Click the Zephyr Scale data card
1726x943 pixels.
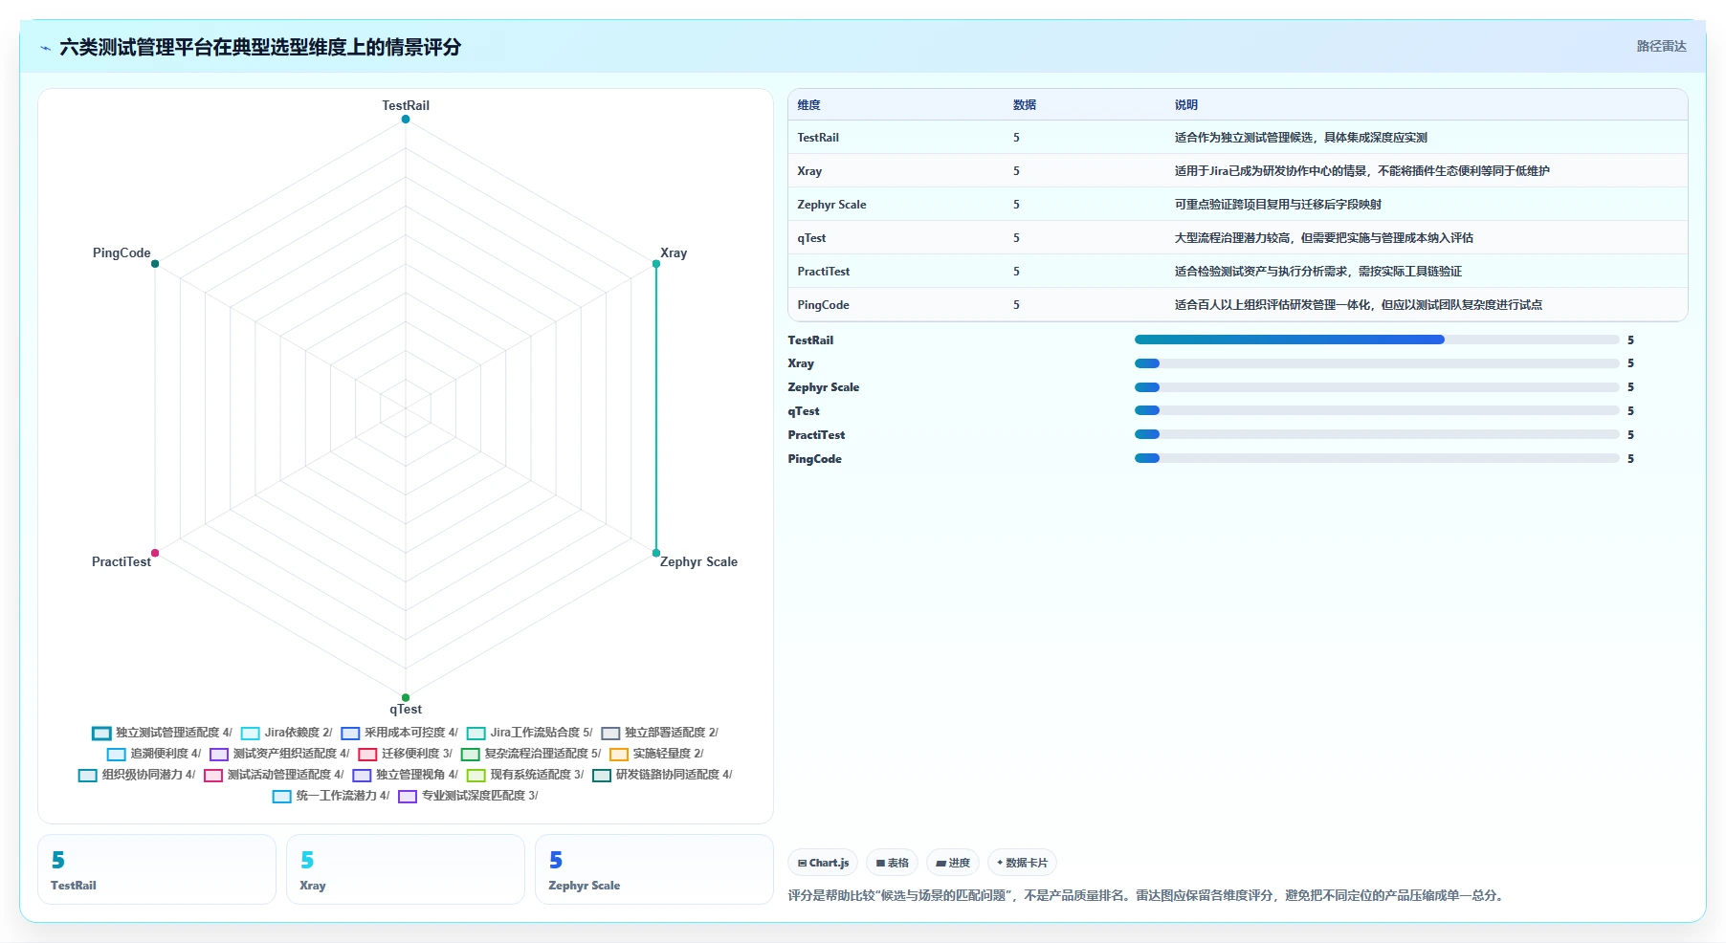654,869
